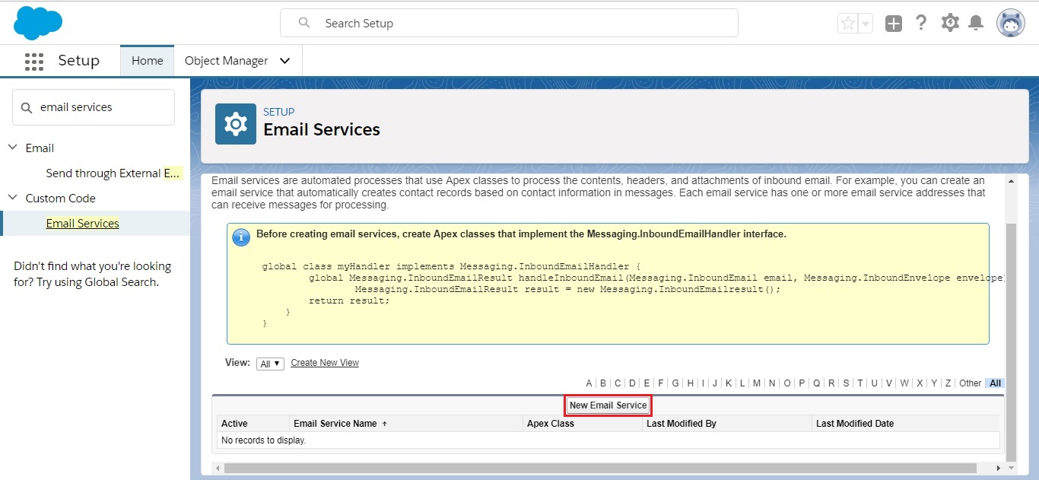Click the Email Services gear header icon
The height and width of the screenshot is (480, 1039).
[x=236, y=124]
